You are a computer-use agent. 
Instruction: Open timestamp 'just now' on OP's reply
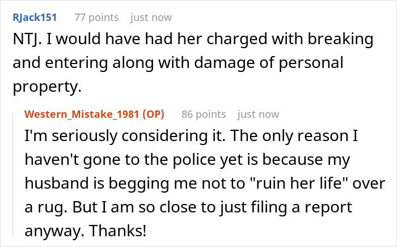pyautogui.click(x=259, y=114)
